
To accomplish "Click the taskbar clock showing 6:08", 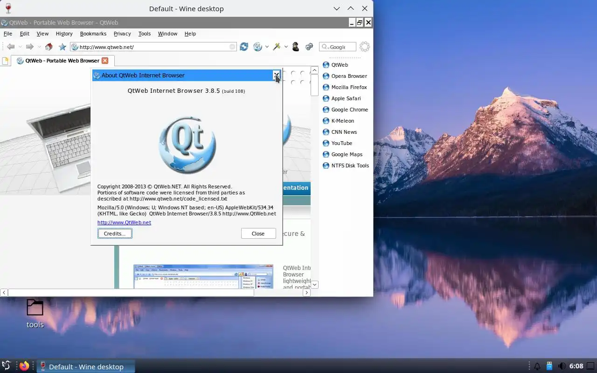I will pos(576,366).
